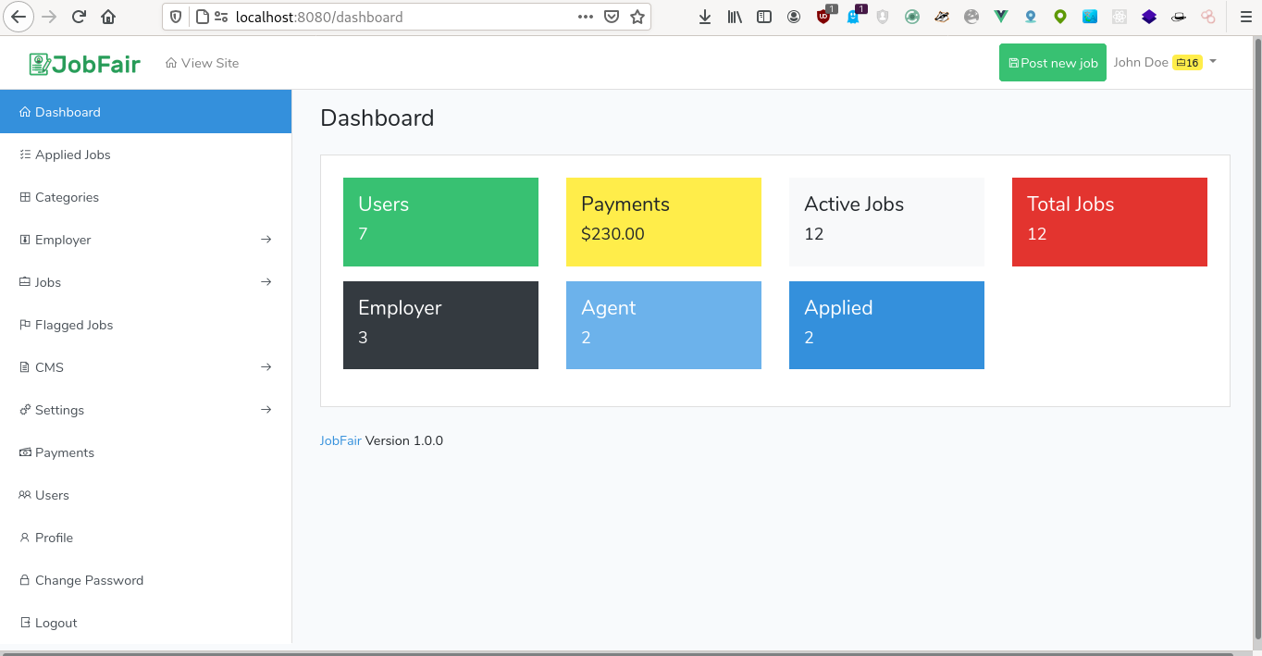Click the greyed-out React devtools icon
The height and width of the screenshot is (656, 1262).
[1120, 17]
